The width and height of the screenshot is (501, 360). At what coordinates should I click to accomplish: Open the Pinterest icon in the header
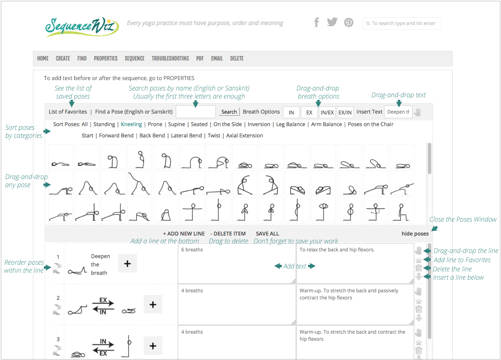coord(349,22)
